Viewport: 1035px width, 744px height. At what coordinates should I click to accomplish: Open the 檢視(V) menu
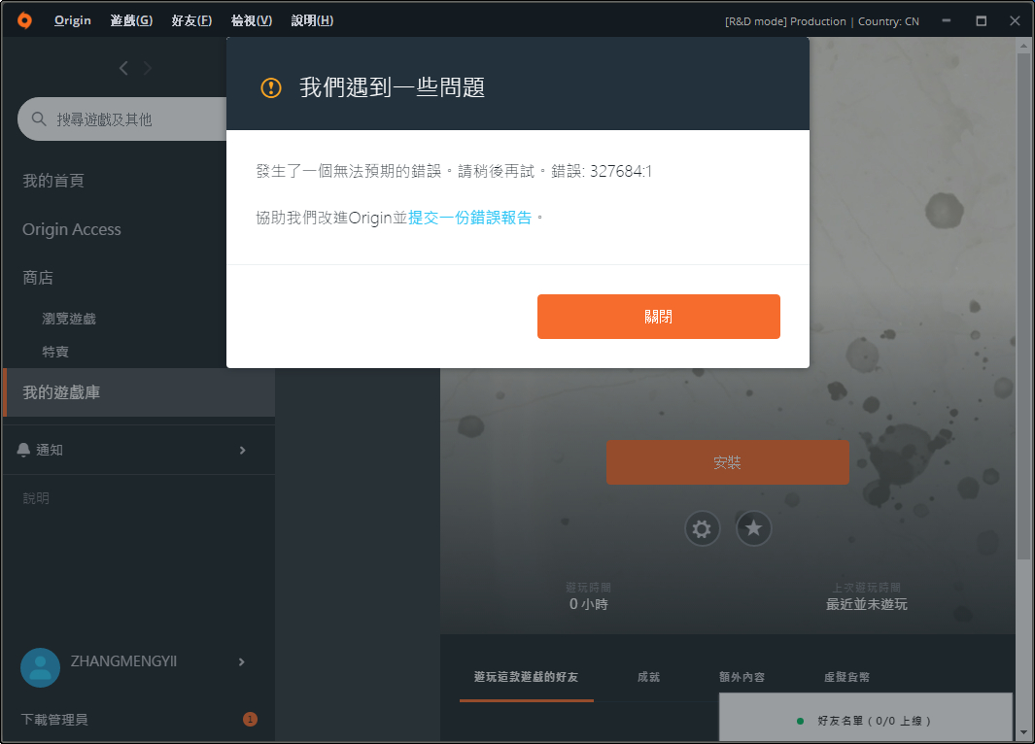252,20
